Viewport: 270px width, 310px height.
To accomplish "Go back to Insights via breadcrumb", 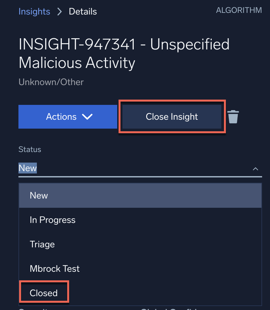I will [x=34, y=12].
